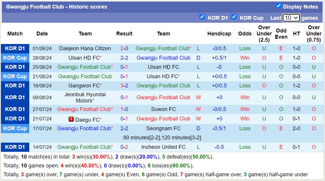Click KOR D1 label on 14/07/24 row
Image resolution: width=325 pixels, height=181 pixels.
[x=15, y=147]
